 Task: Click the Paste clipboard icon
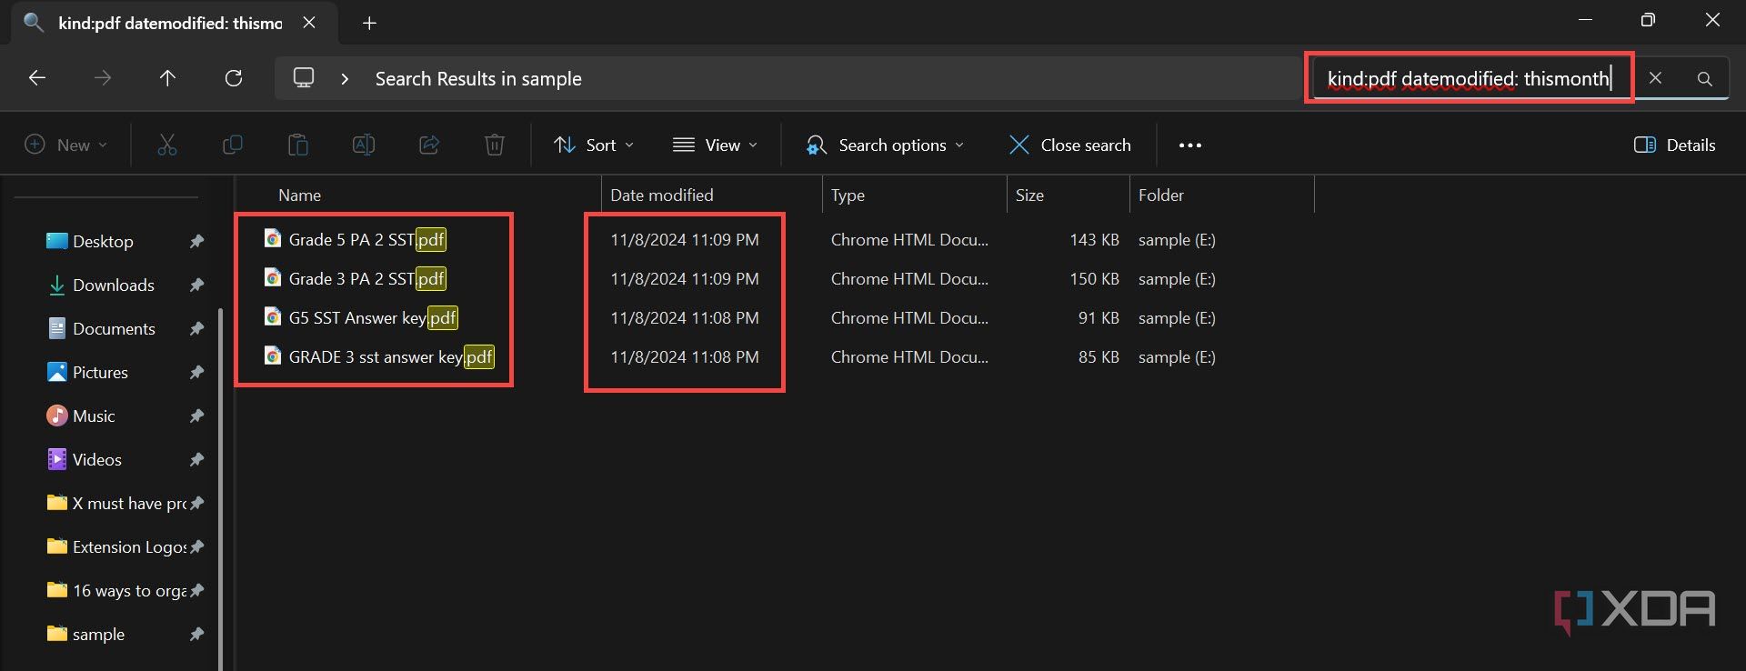tap(298, 145)
